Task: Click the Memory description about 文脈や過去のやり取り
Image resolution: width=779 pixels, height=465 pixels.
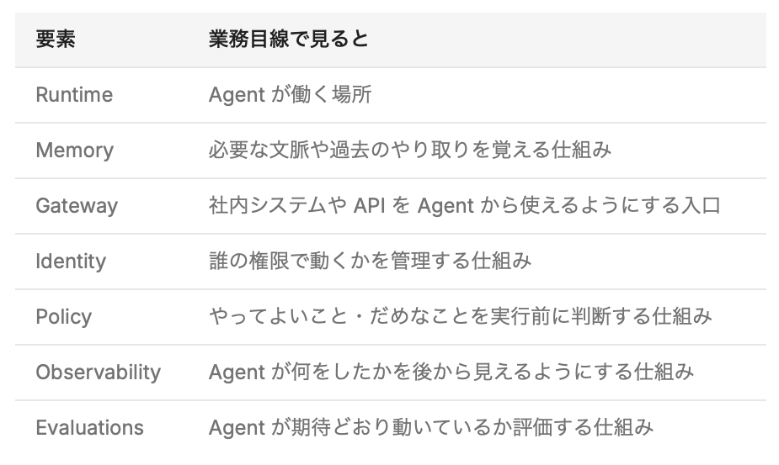Action: [410, 151]
